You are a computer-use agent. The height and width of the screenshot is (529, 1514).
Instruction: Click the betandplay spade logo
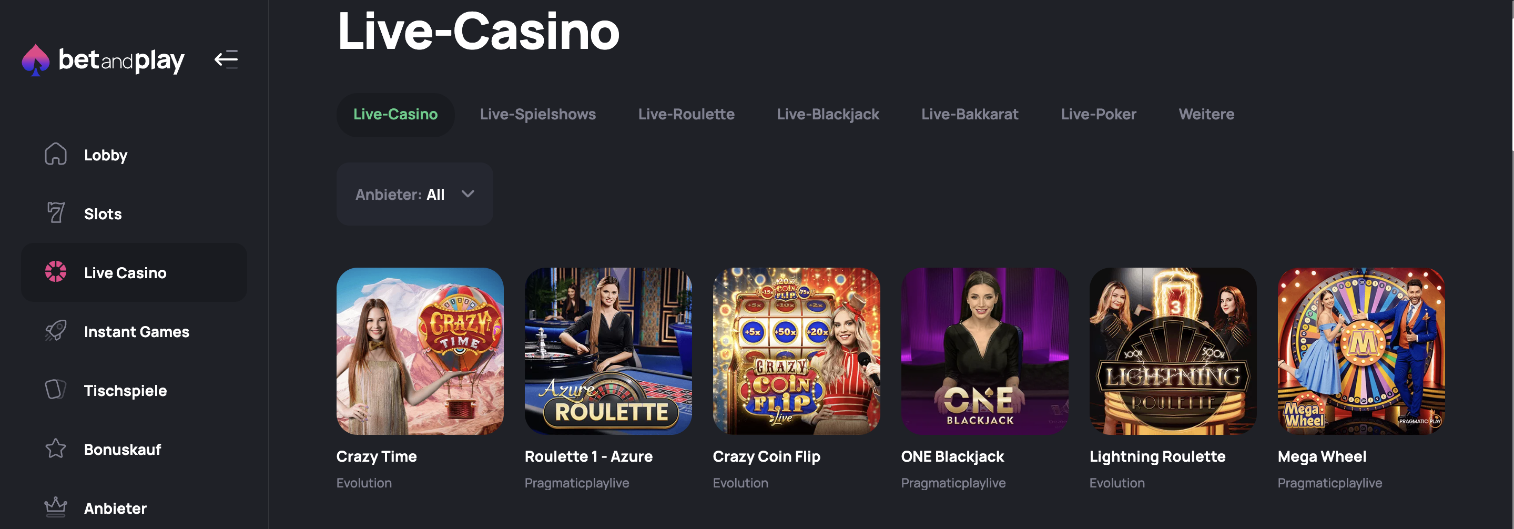[x=35, y=60]
